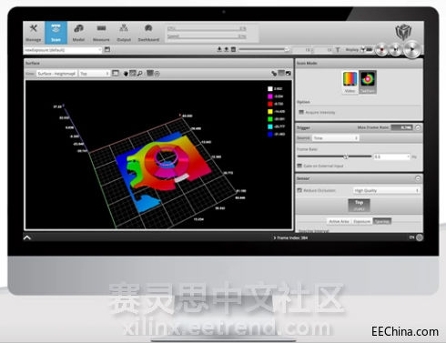Click the magnifier zoom tool in viewer toolbar
Viewport: 446px width, 343px height.
tap(140, 74)
